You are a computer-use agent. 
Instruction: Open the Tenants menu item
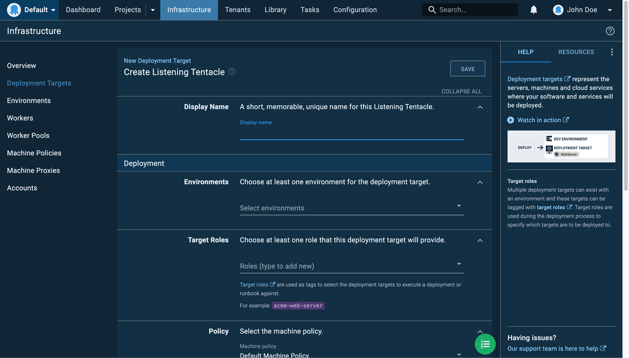237,10
